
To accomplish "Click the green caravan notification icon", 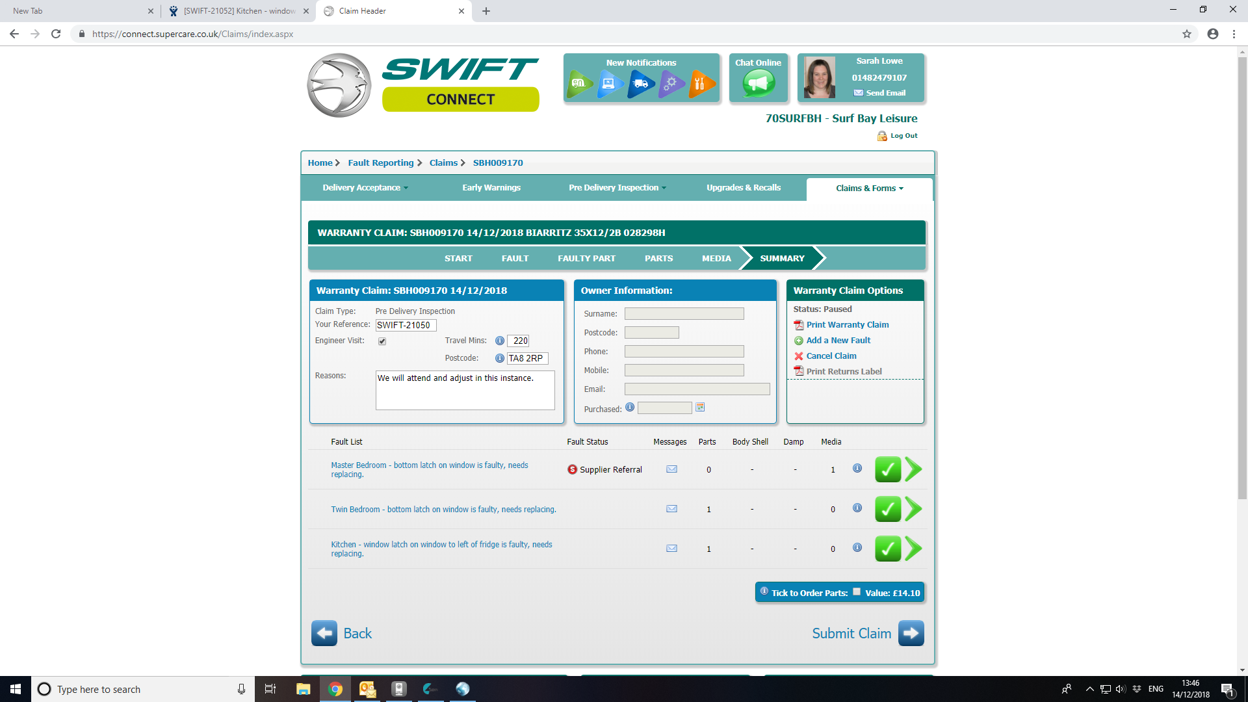I will [578, 84].
